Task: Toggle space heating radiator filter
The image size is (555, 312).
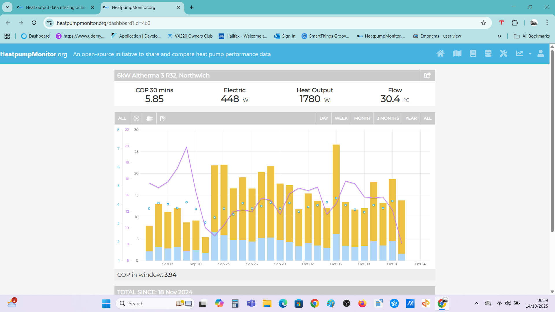Action: [x=150, y=118]
